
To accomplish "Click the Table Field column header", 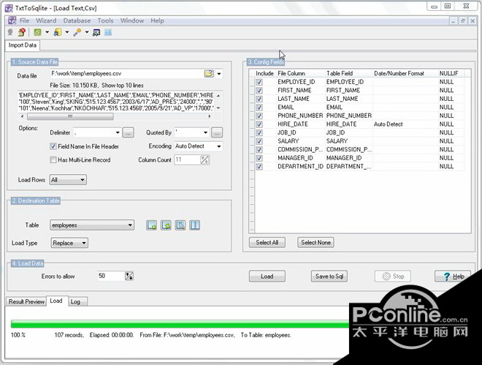I will (349, 74).
